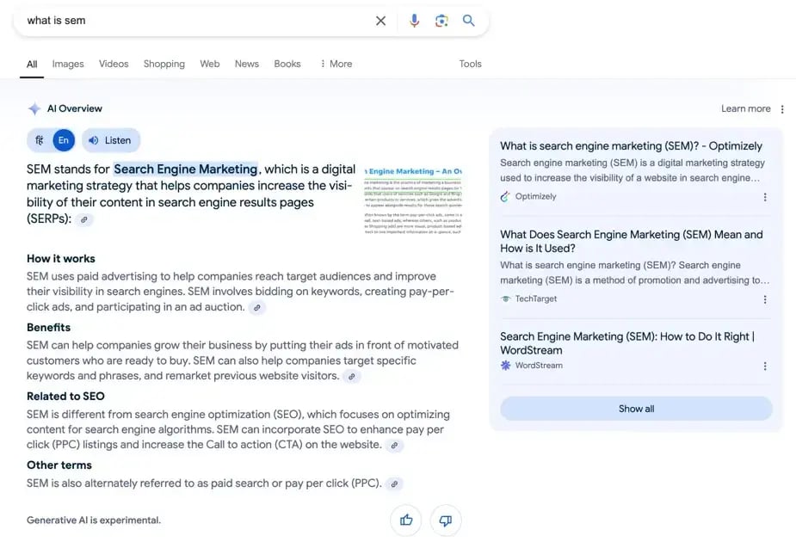Open three-dot menu for WordStream result
796x548 pixels.
click(765, 366)
